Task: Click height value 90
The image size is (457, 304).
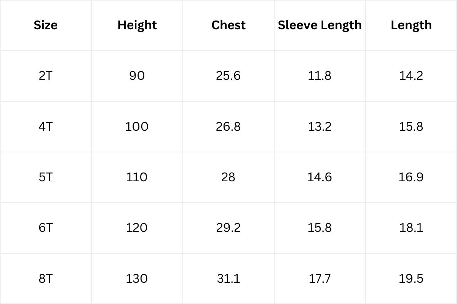Action: [137, 76]
